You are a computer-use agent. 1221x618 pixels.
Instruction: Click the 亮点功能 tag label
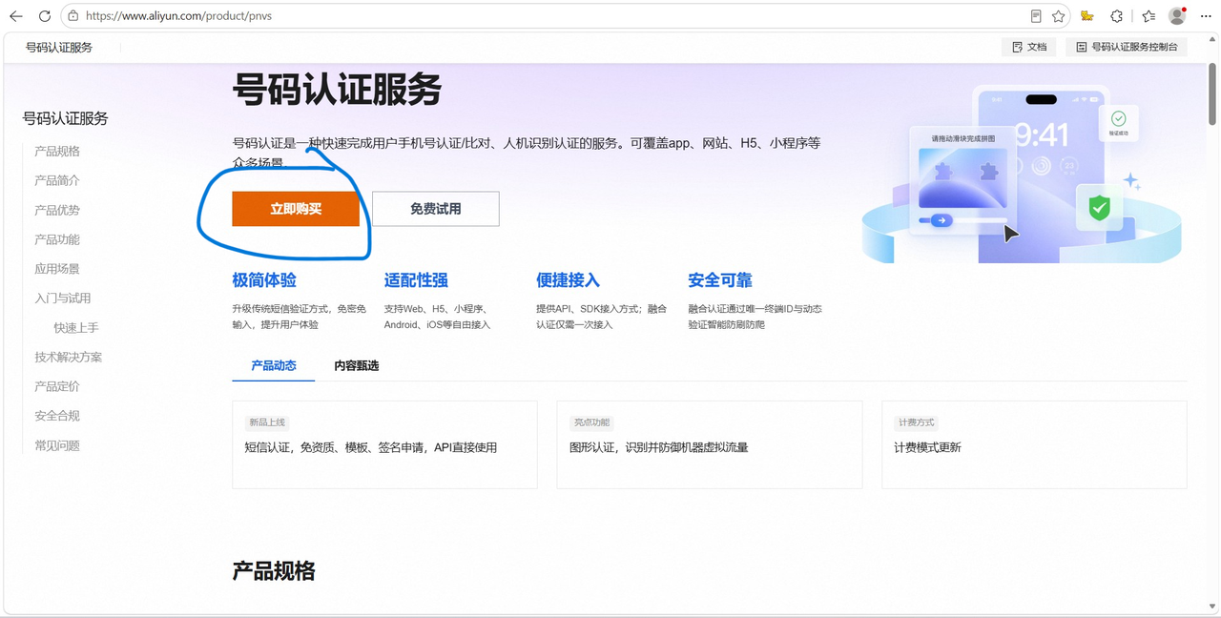click(591, 422)
